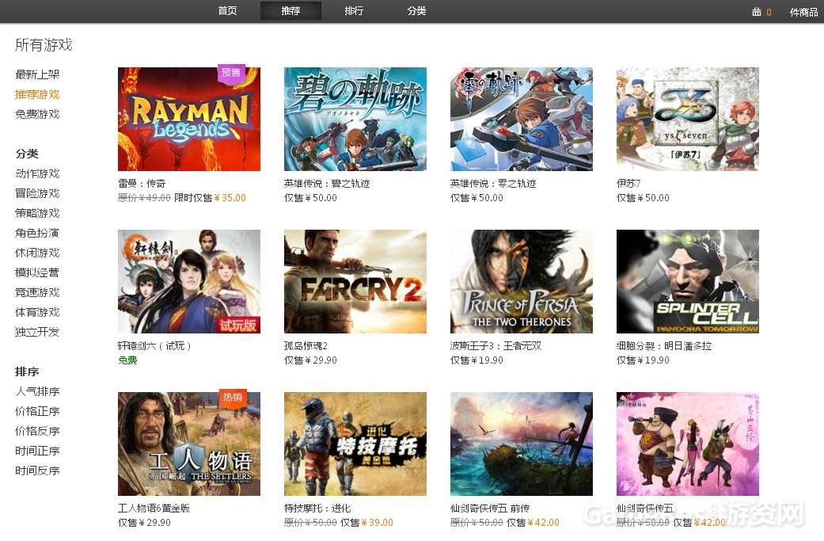The image size is (824, 541).
Task: Click the 工人物语6黄金版 title
Action: coord(154,509)
